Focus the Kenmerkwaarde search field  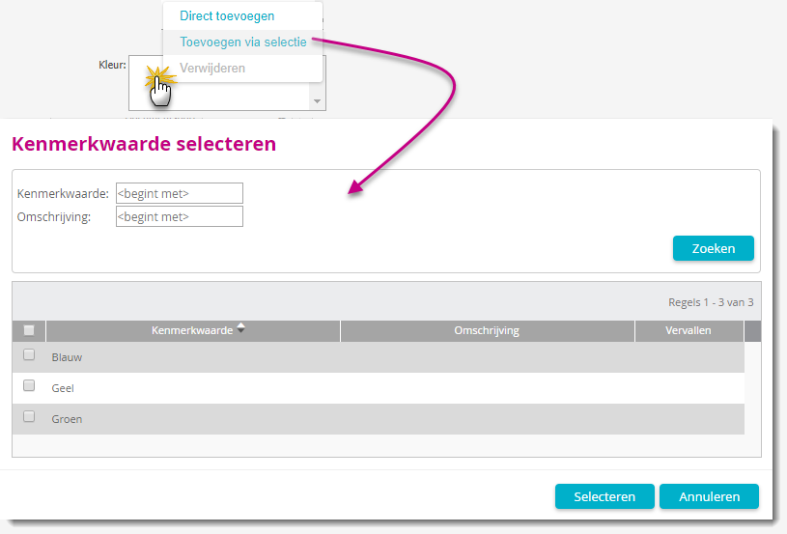pyautogui.click(x=180, y=193)
